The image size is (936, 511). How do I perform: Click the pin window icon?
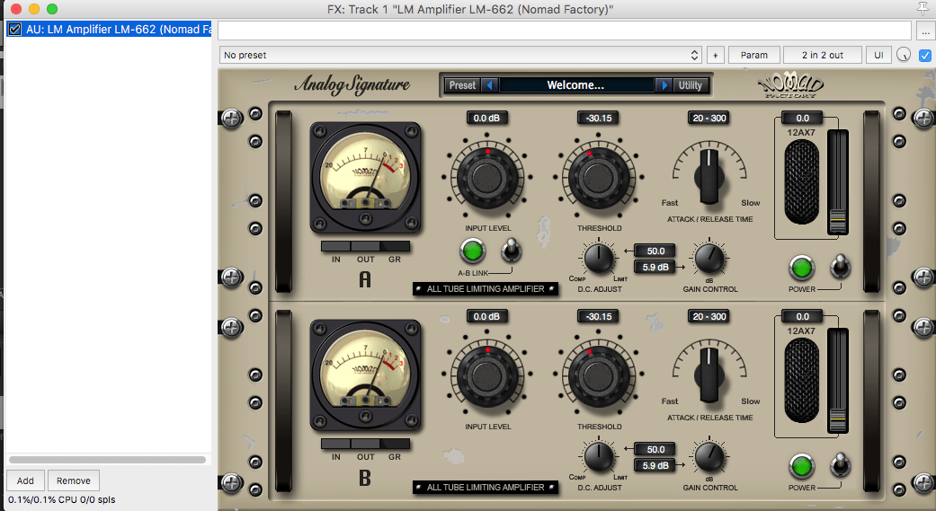(923, 9)
